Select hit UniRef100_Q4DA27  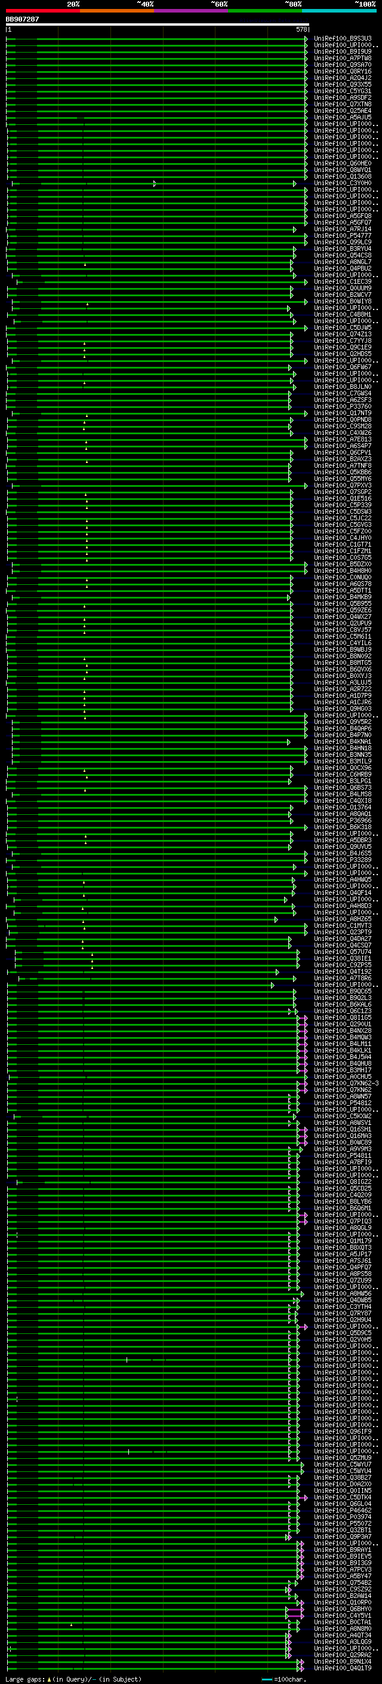point(343,938)
